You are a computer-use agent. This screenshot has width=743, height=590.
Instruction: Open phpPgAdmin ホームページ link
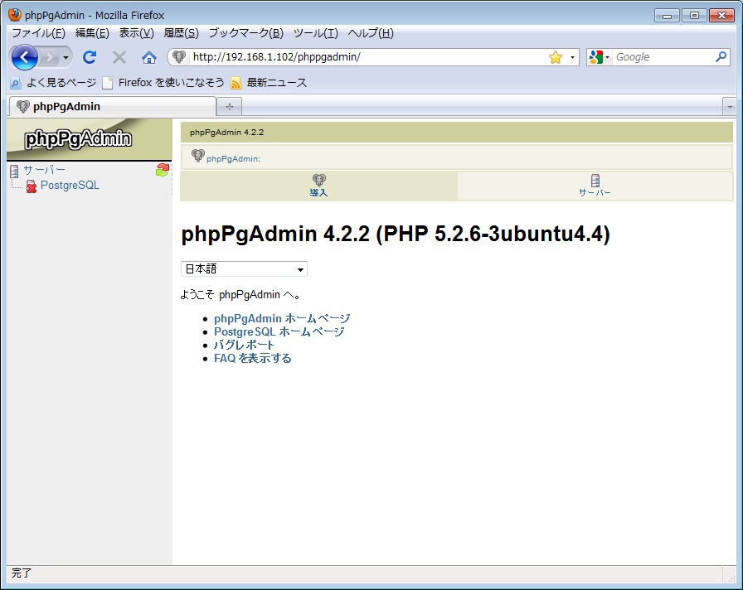click(282, 319)
